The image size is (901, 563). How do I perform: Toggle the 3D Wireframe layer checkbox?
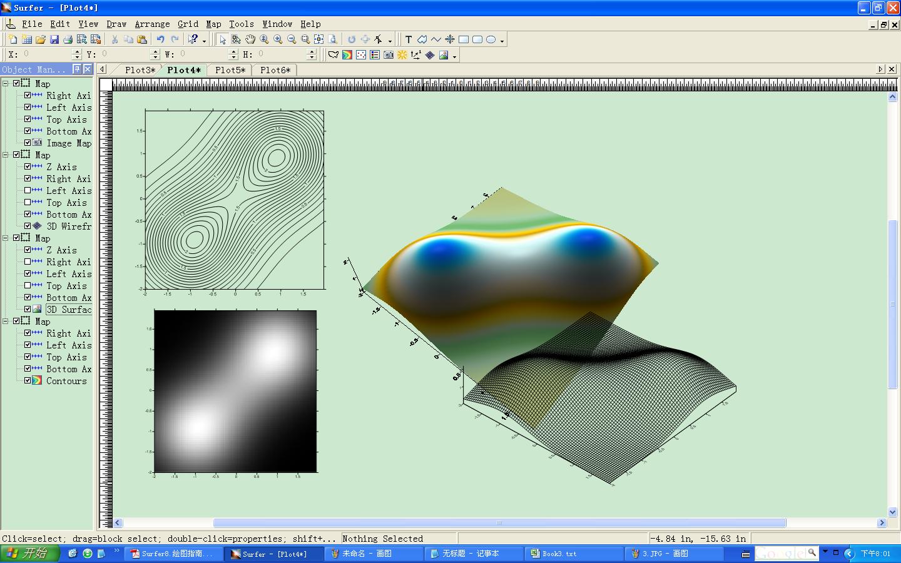pos(28,226)
